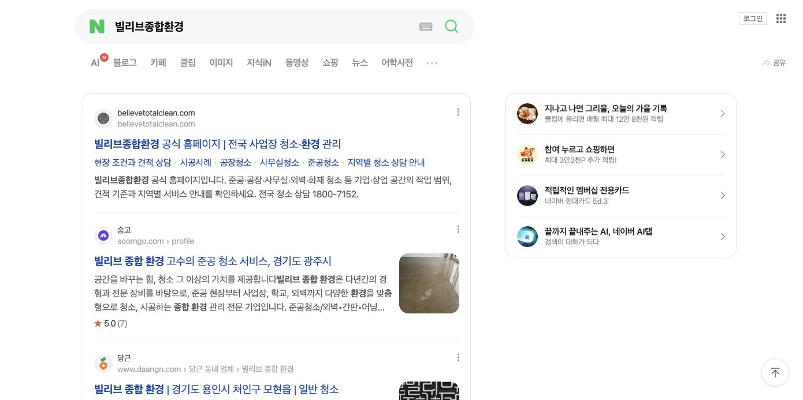
Task: Switch to the 뉴스 tab
Action: pos(360,63)
